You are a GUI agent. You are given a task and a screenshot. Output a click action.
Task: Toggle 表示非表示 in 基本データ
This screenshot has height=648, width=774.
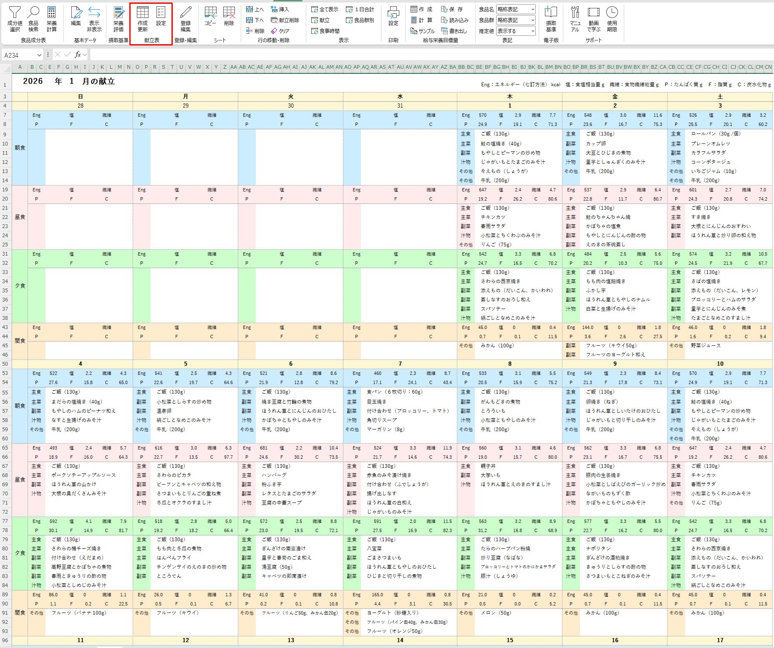(x=94, y=20)
